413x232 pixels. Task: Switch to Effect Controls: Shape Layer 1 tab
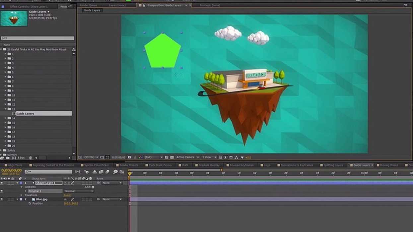29,7
